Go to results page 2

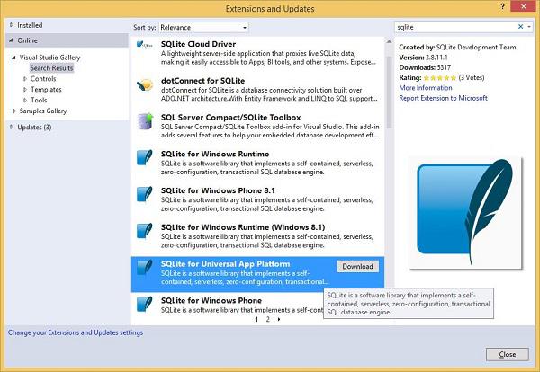(267, 319)
